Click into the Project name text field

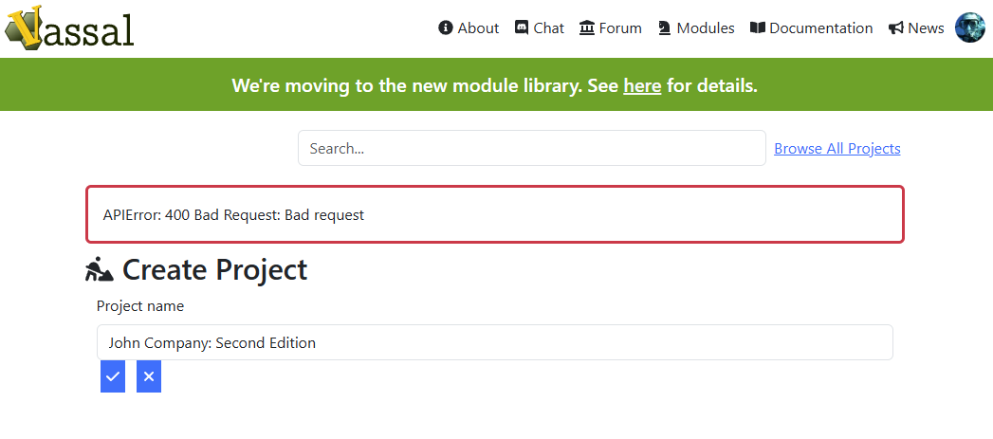[x=494, y=342]
